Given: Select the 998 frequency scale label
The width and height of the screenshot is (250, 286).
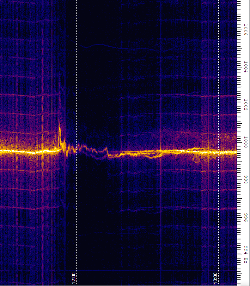Looking at the screenshot, I should (246, 180).
